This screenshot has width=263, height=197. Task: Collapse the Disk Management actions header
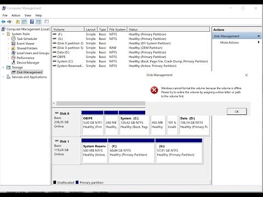point(259,36)
